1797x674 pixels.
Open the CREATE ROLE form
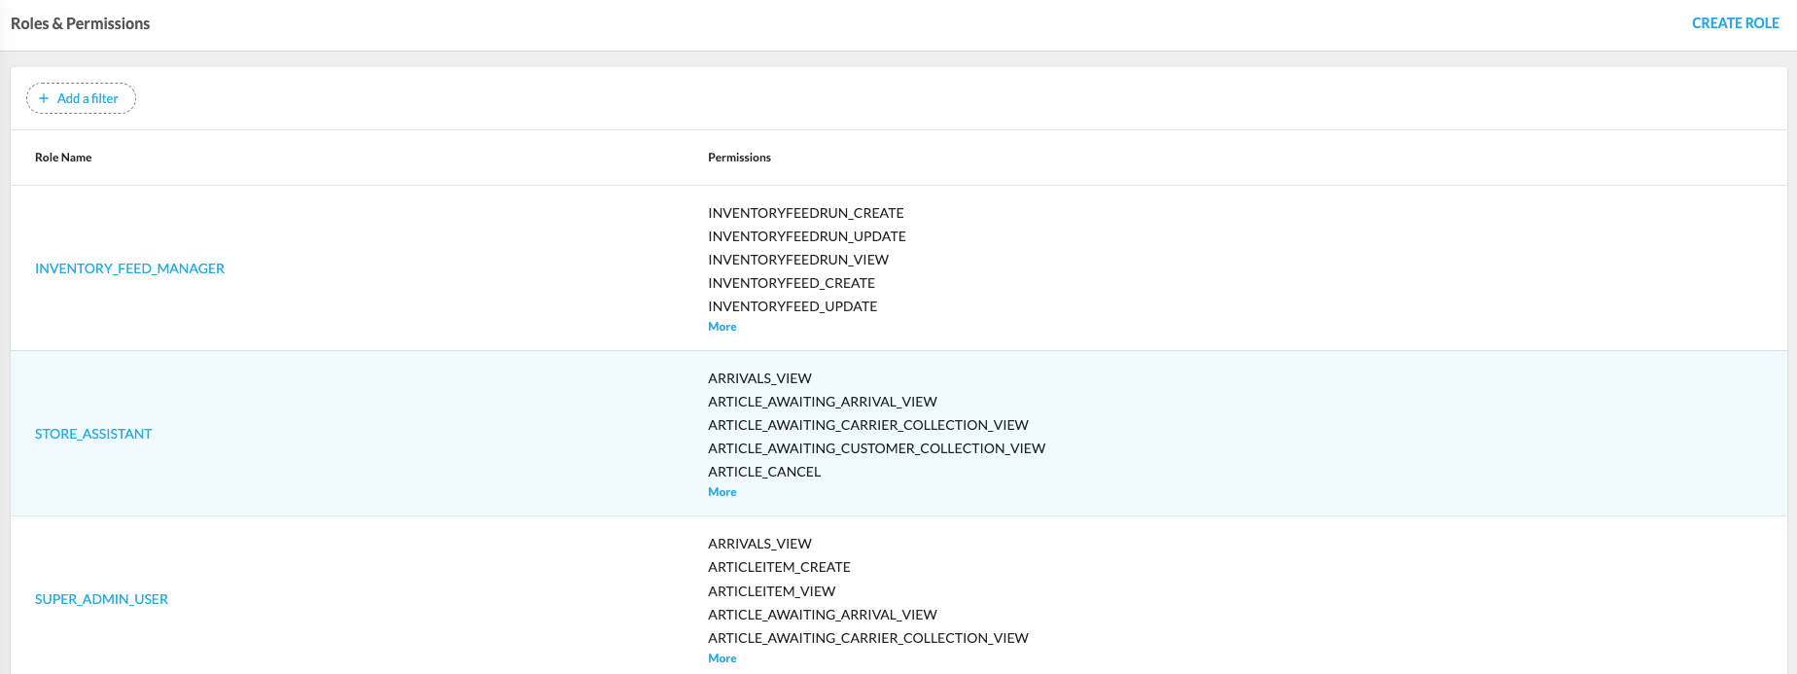[x=1735, y=23]
